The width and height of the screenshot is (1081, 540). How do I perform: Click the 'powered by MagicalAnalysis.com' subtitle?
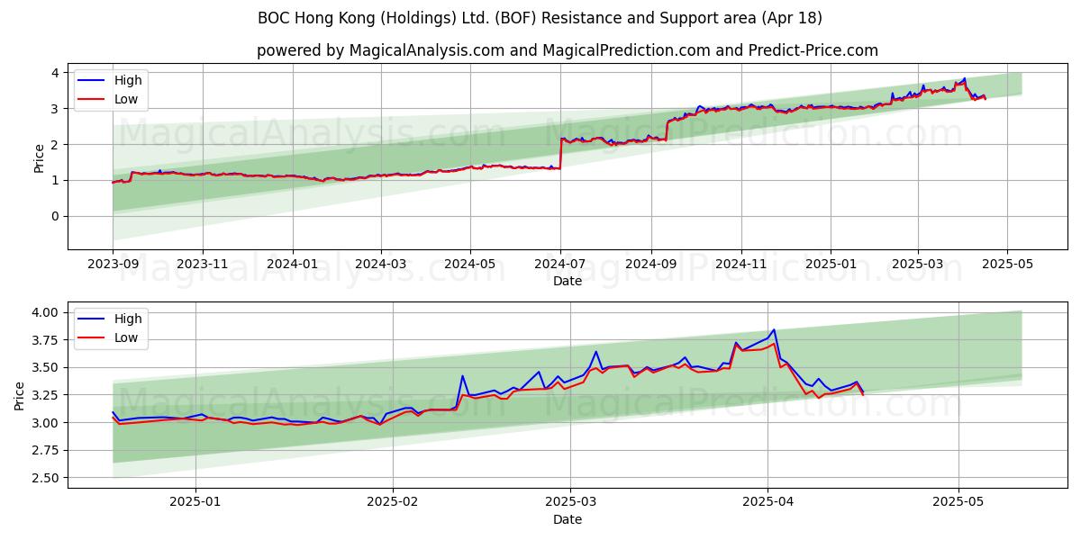click(568, 50)
